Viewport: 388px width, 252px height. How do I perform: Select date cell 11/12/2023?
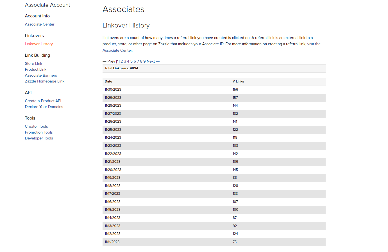pyautogui.click(x=112, y=234)
